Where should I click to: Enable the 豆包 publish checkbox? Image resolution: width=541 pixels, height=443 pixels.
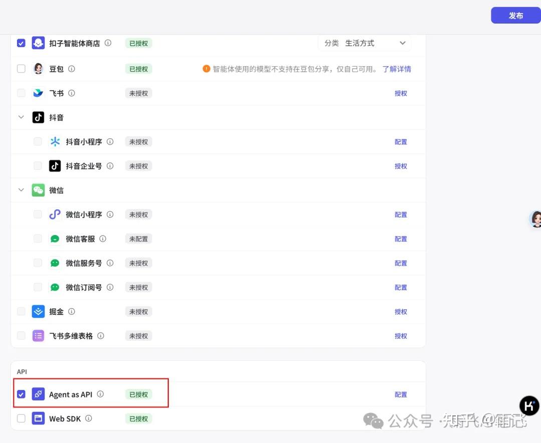click(x=21, y=69)
